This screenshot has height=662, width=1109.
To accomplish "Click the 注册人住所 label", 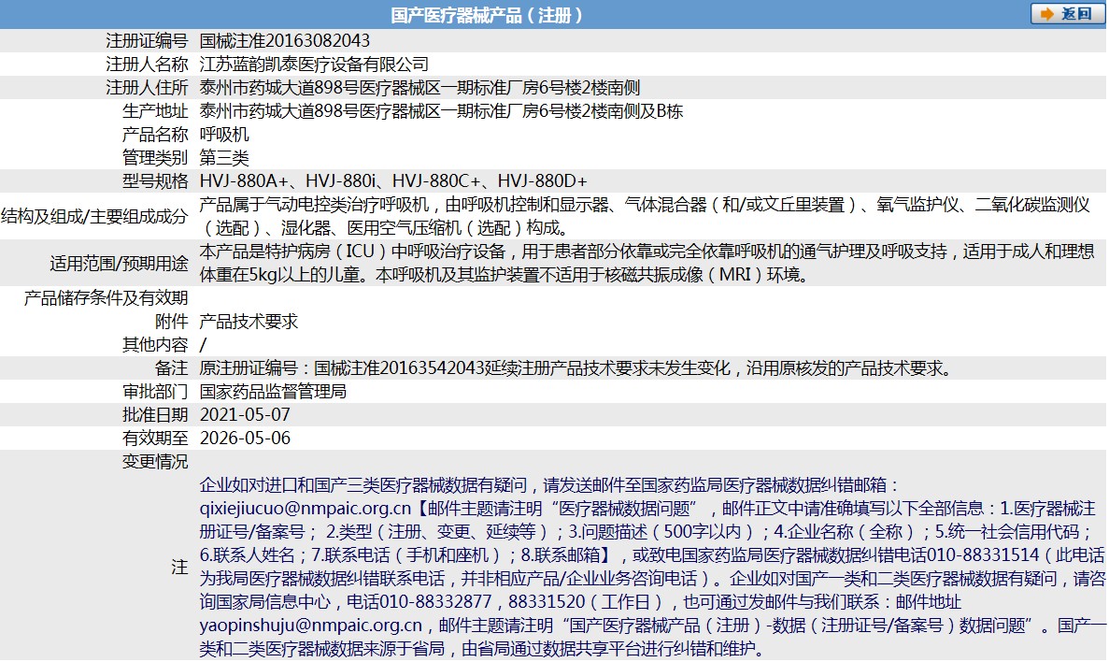I will pyautogui.click(x=147, y=88).
